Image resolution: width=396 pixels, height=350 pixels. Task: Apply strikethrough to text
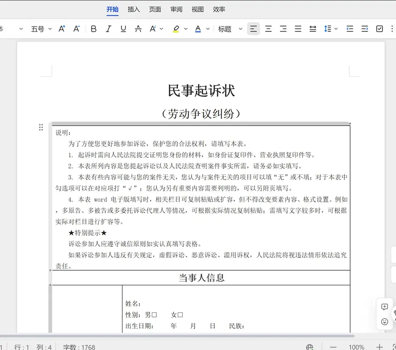(x=138, y=29)
